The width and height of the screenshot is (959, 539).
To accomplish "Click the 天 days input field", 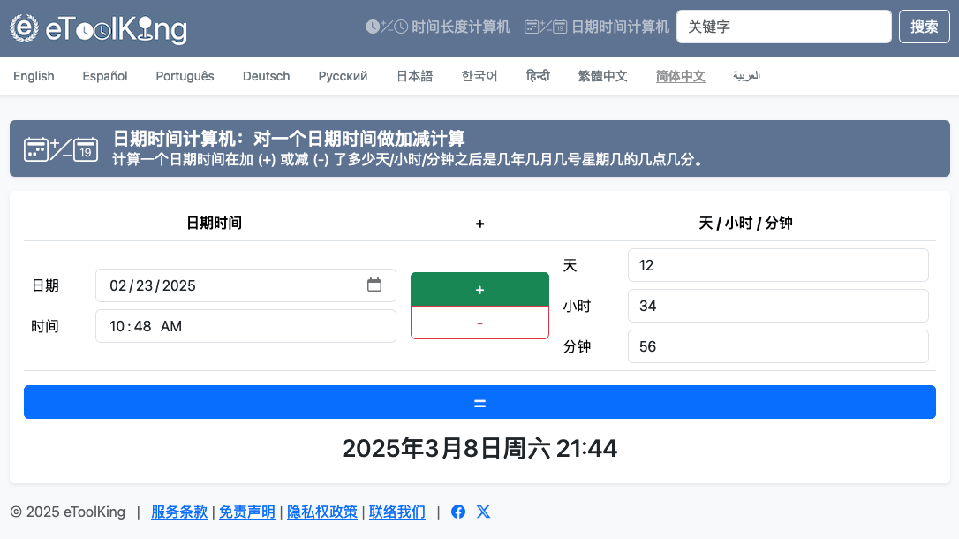I will (777, 265).
